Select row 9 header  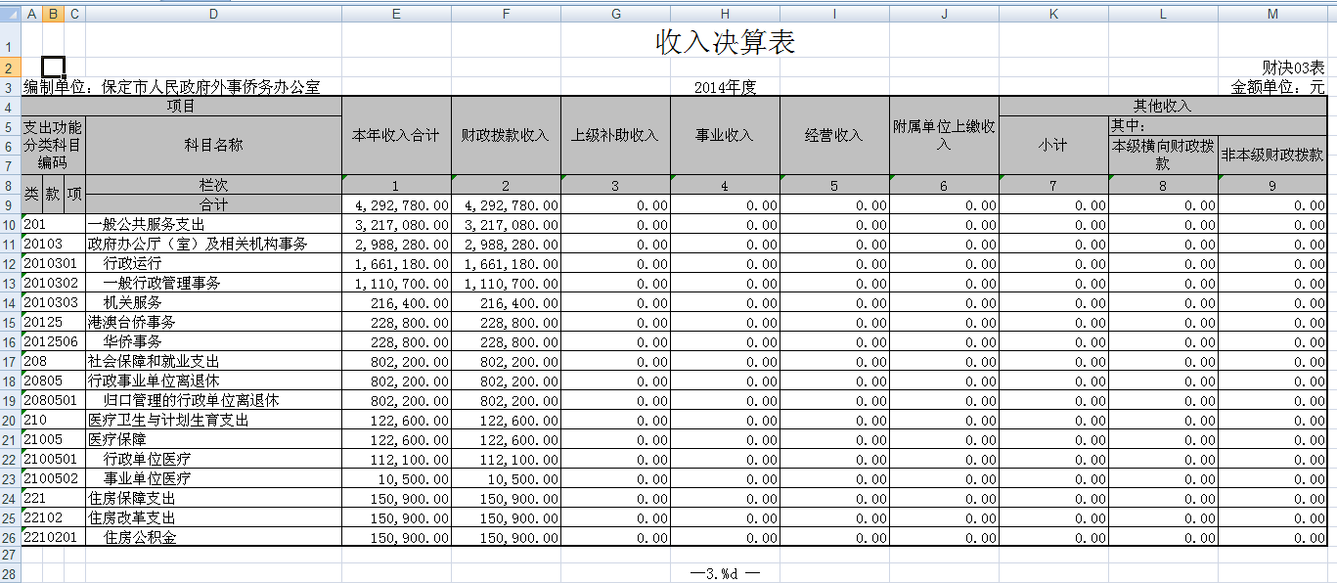[x=10, y=205]
